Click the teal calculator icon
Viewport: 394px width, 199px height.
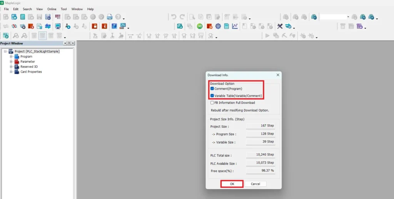(226, 26)
